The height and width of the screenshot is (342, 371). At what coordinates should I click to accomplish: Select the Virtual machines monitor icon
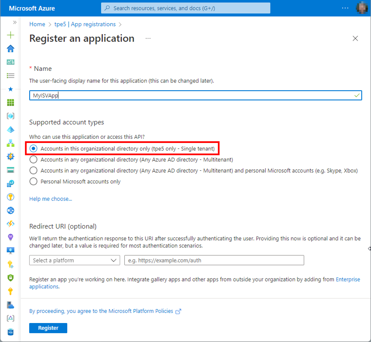pyautogui.click(x=10, y=250)
